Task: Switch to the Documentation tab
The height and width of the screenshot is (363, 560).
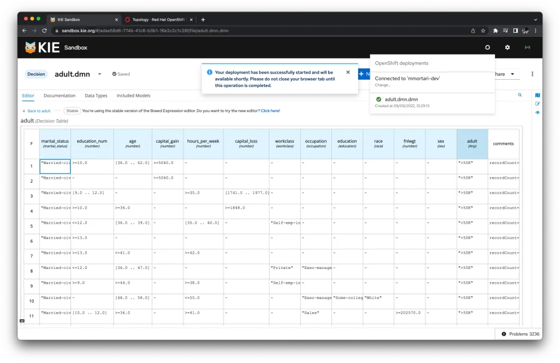Action: click(x=59, y=96)
